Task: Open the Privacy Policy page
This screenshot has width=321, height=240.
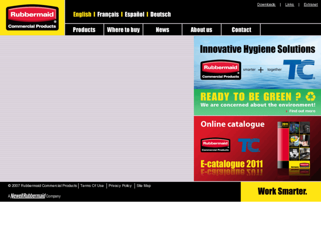Action: (x=120, y=186)
